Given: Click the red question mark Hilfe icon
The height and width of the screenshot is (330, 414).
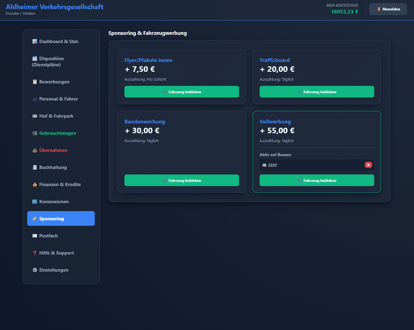Looking at the screenshot, I should coord(35,253).
